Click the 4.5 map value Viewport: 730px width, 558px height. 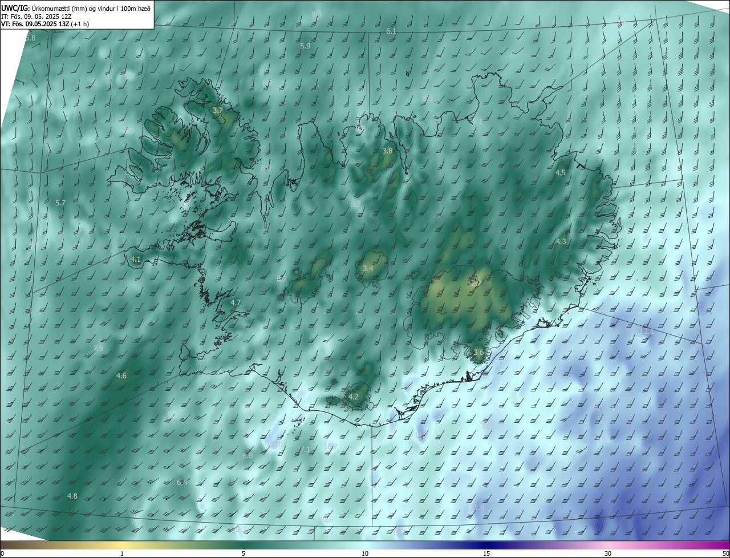coord(561,172)
